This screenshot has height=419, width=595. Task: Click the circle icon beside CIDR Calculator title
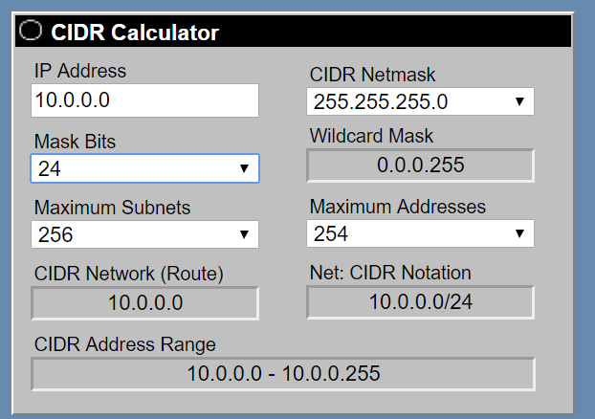[31, 33]
